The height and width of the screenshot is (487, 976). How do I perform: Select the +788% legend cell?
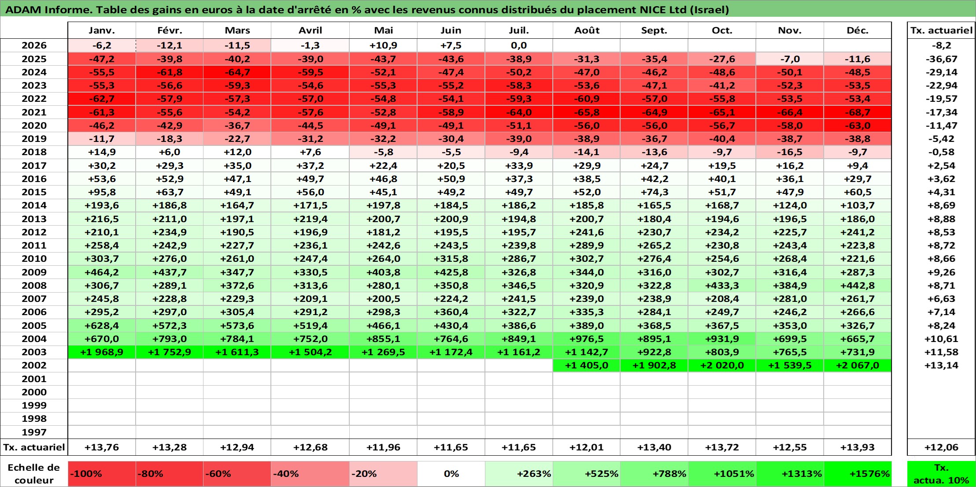click(654, 474)
